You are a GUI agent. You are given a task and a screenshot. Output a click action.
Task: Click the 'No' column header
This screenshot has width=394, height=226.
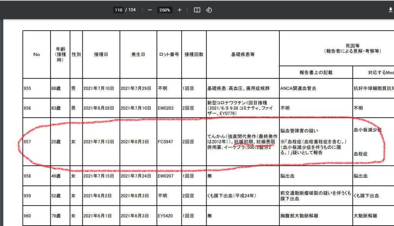coord(37,54)
